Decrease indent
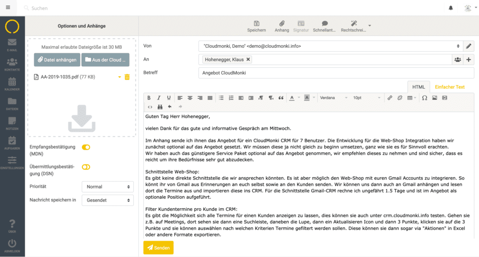 coord(241,98)
